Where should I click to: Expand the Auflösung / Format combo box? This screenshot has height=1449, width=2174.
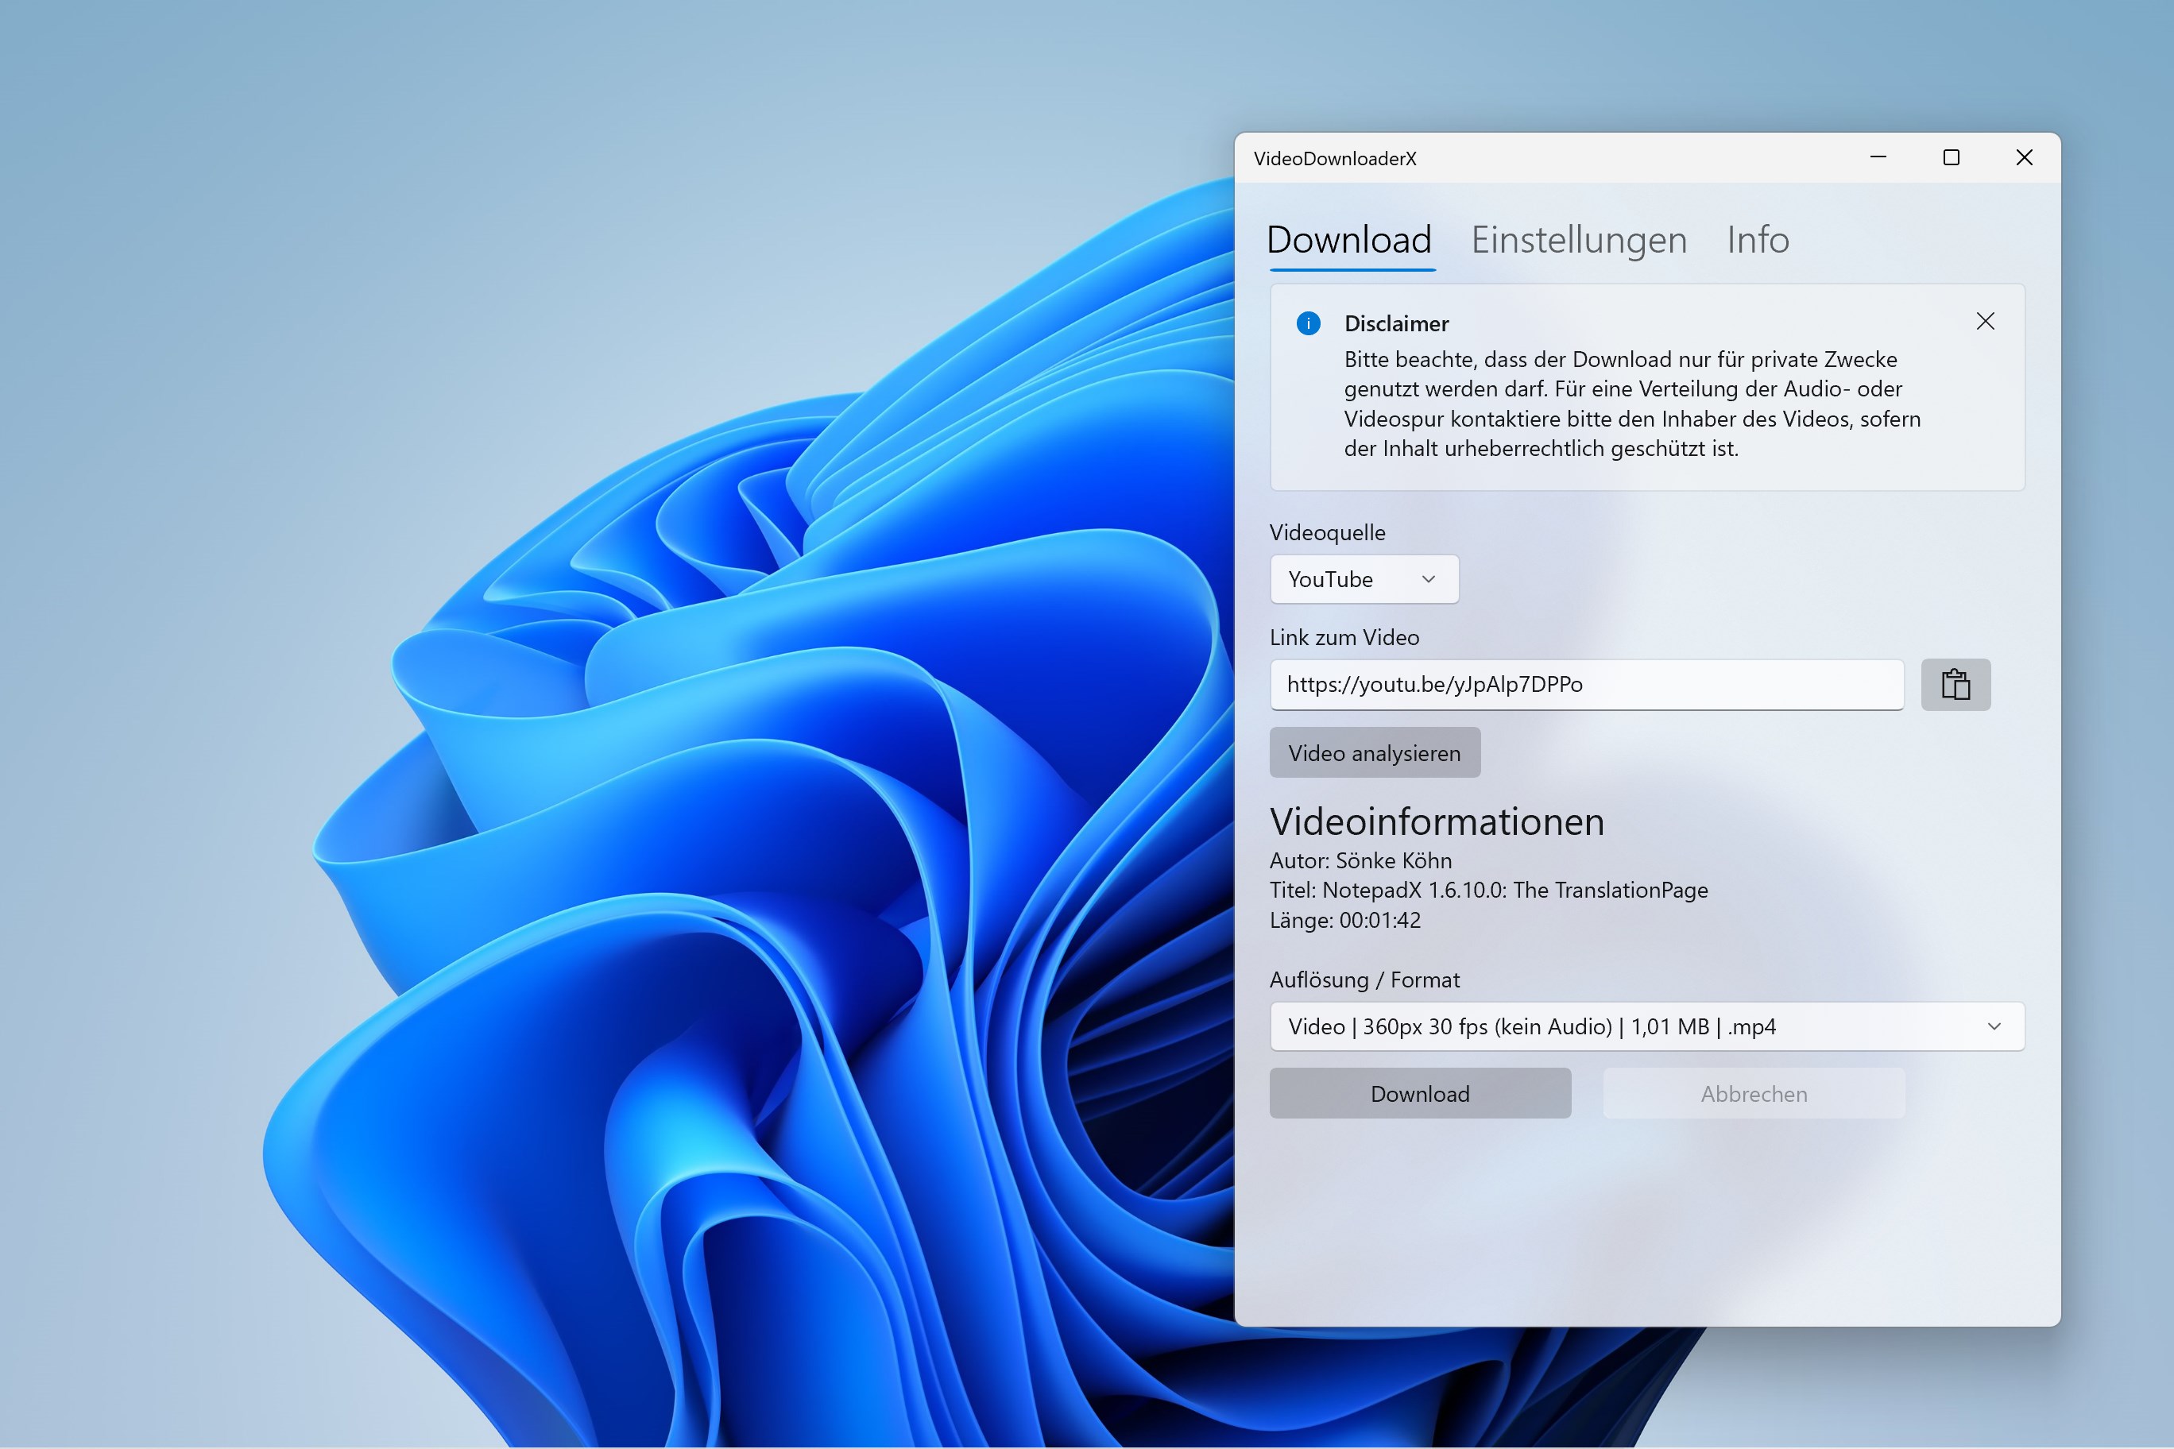coord(1646,1026)
